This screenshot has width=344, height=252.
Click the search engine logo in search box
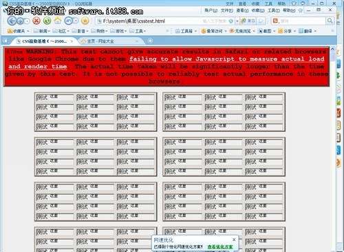[275, 21]
